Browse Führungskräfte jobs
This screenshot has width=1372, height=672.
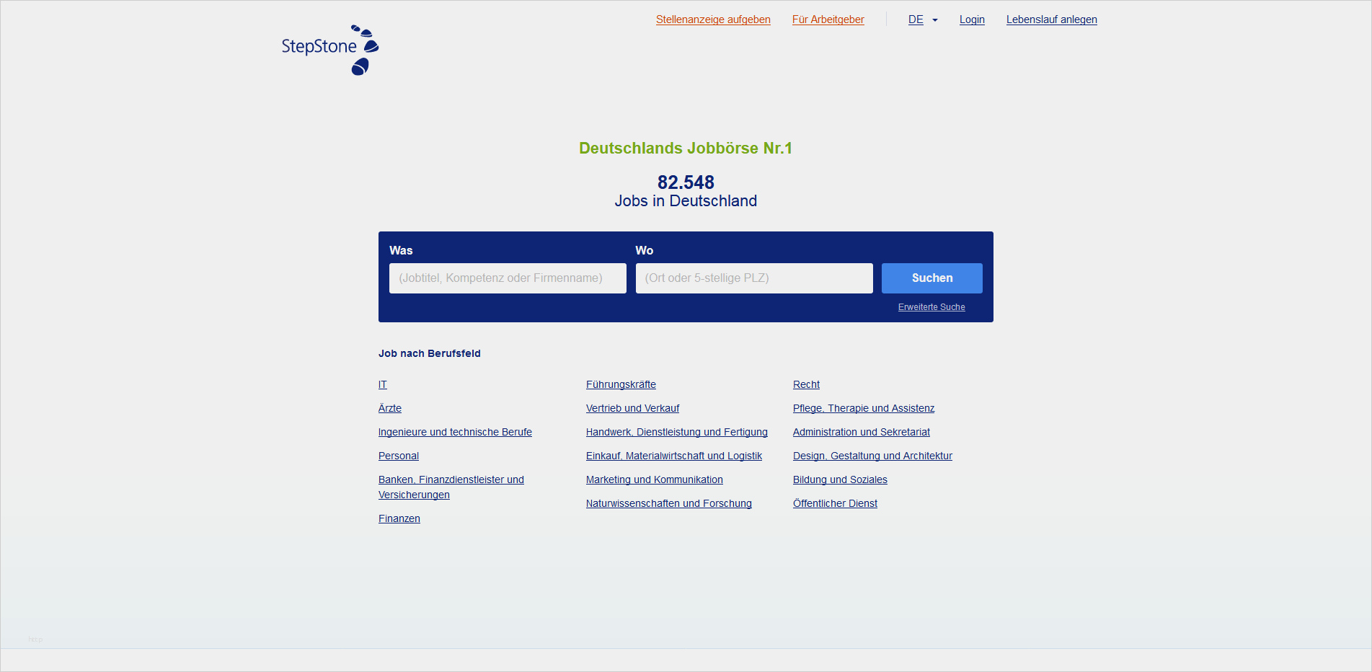[621, 384]
